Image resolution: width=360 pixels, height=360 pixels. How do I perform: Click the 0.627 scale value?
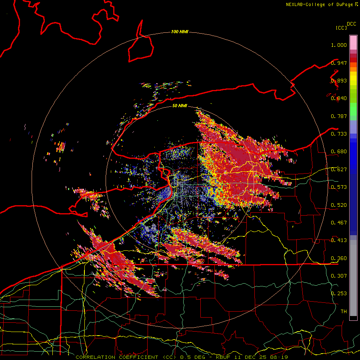tap(339, 170)
